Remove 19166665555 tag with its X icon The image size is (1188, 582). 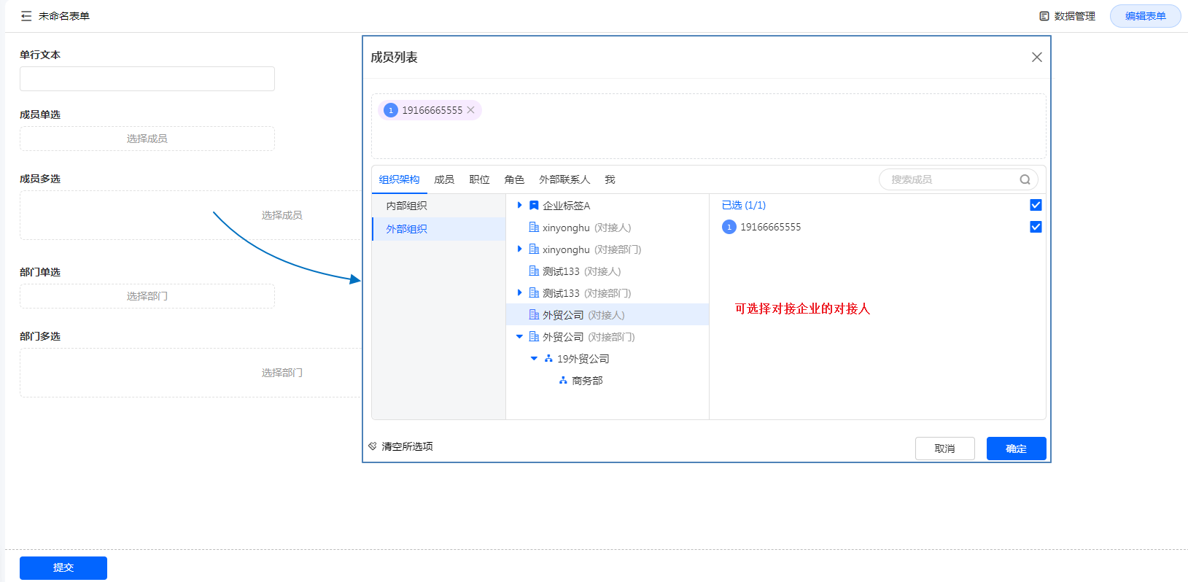point(471,110)
